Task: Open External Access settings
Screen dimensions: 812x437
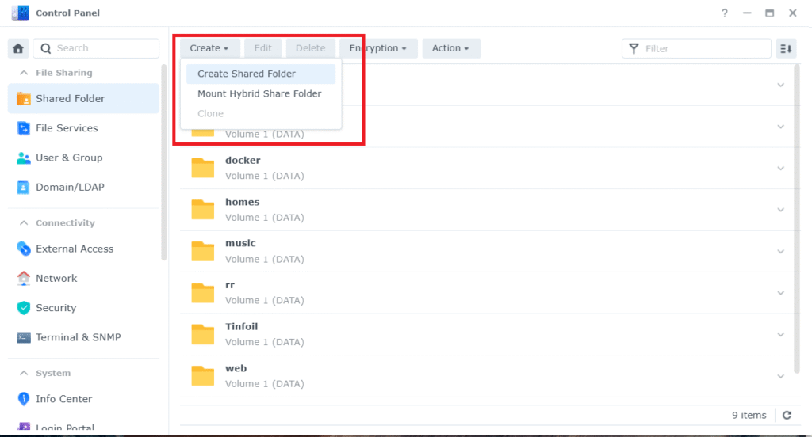Action: point(75,249)
